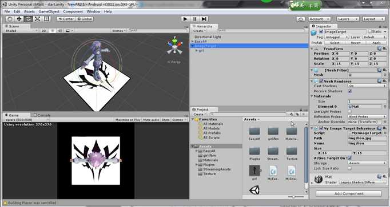Open the File menu

coord(7,11)
